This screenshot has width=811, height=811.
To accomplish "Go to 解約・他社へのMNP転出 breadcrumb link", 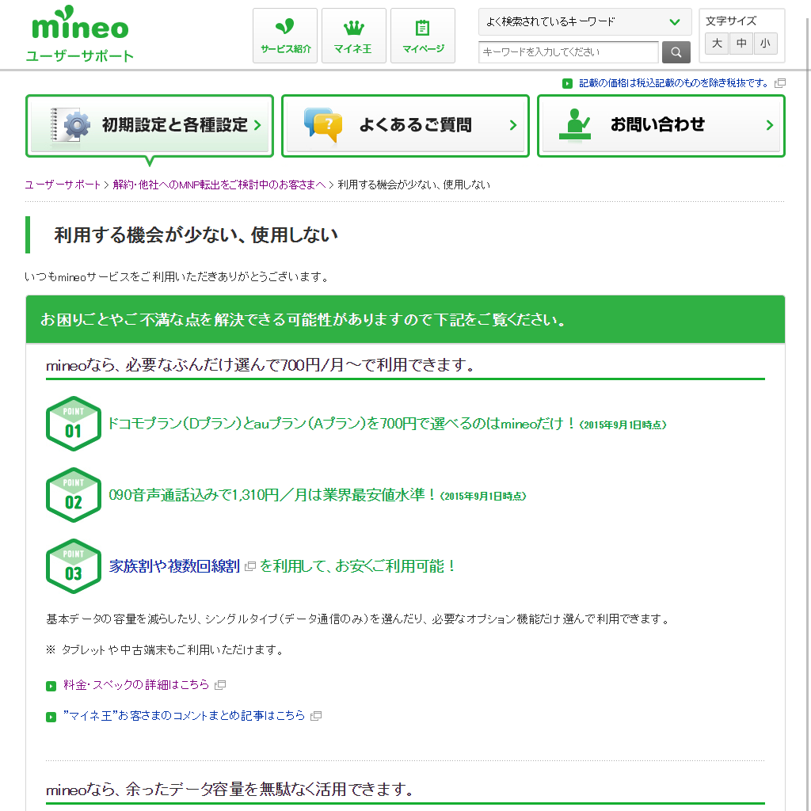I will [x=219, y=185].
